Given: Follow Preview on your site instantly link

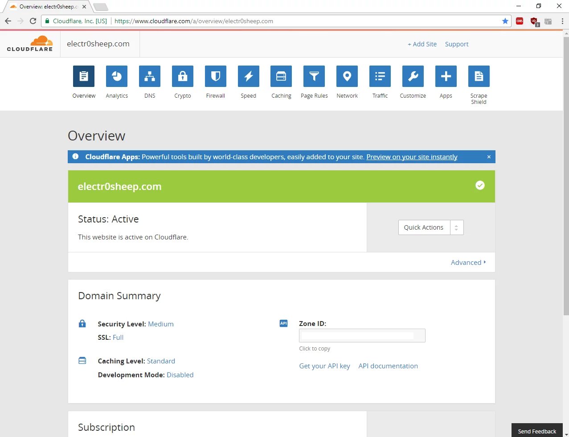Looking at the screenshot, I should point(412,157).
